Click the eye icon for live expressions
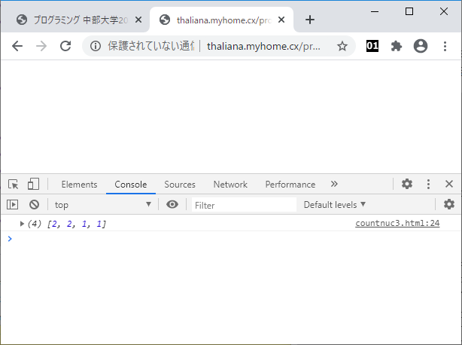This screenshot has width=462, height=345. pos(172,204)
